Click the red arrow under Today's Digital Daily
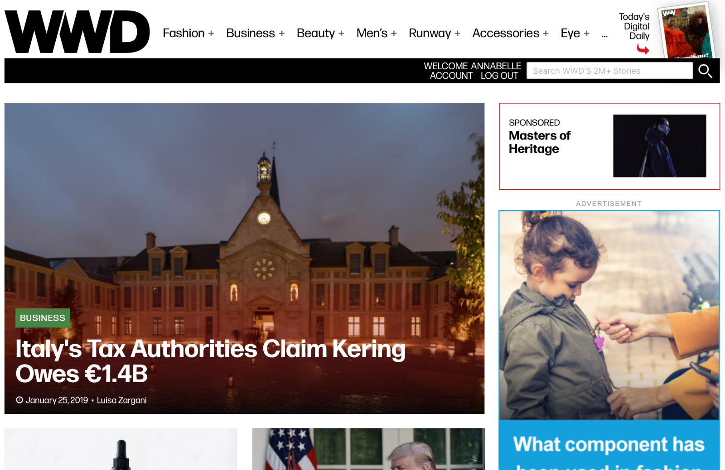The width and height of the screenshot is (725, 470). tap(643, 48)
